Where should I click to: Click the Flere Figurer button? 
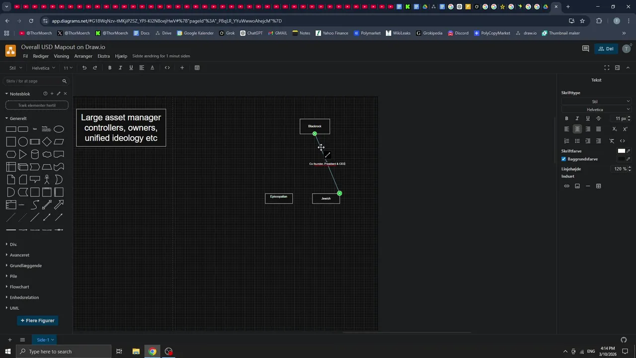pyautogui.click(x=38, y=321)
